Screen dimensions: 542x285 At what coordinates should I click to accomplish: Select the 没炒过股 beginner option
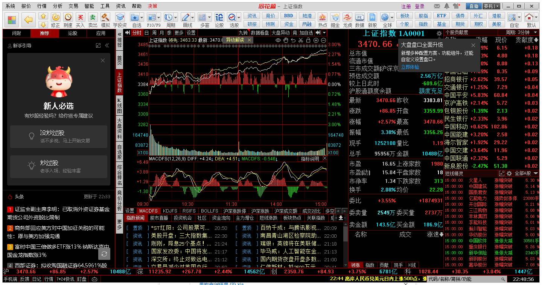(59, 136)
